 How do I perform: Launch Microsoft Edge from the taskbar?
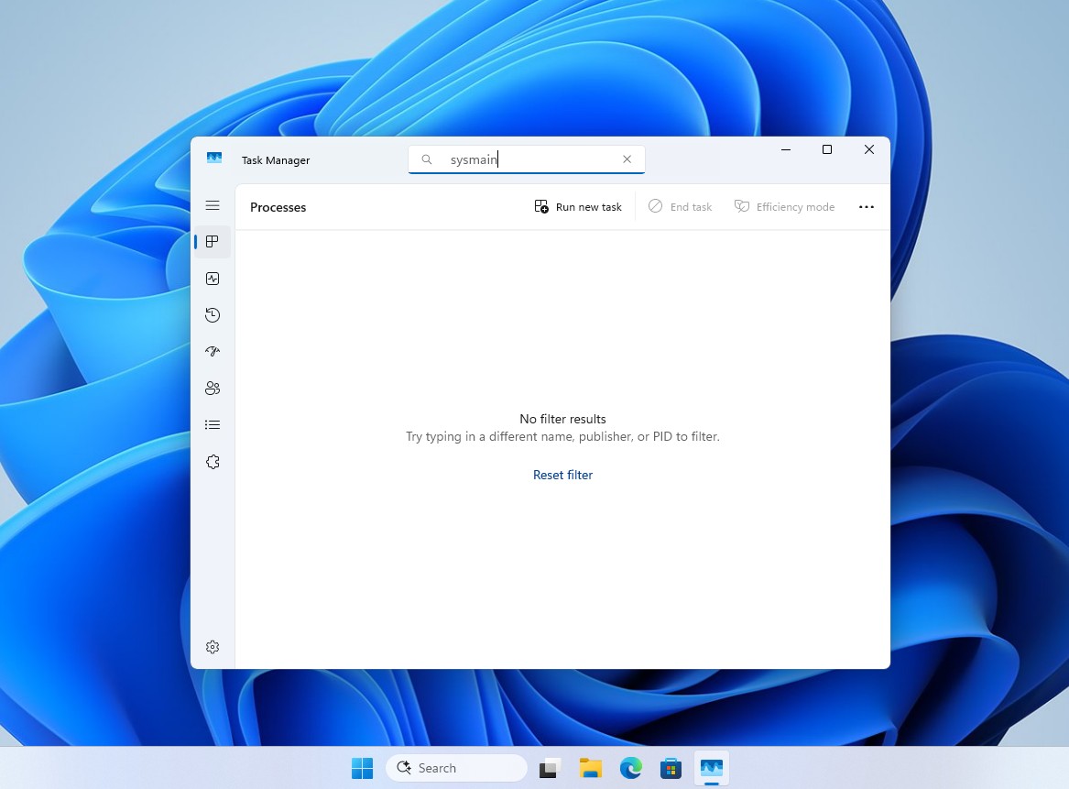click(630, 768)
